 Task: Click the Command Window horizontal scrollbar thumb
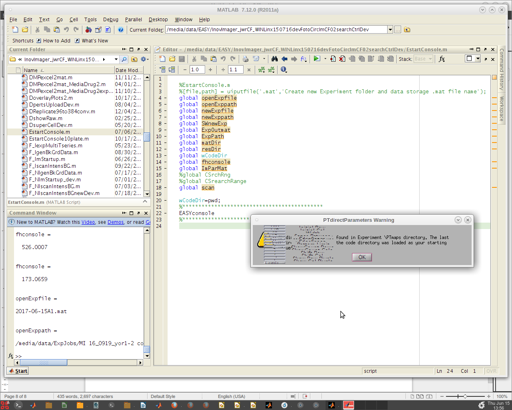click(43, 363)
